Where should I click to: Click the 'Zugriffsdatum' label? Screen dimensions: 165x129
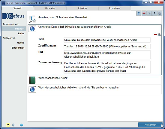coord(47,46)
